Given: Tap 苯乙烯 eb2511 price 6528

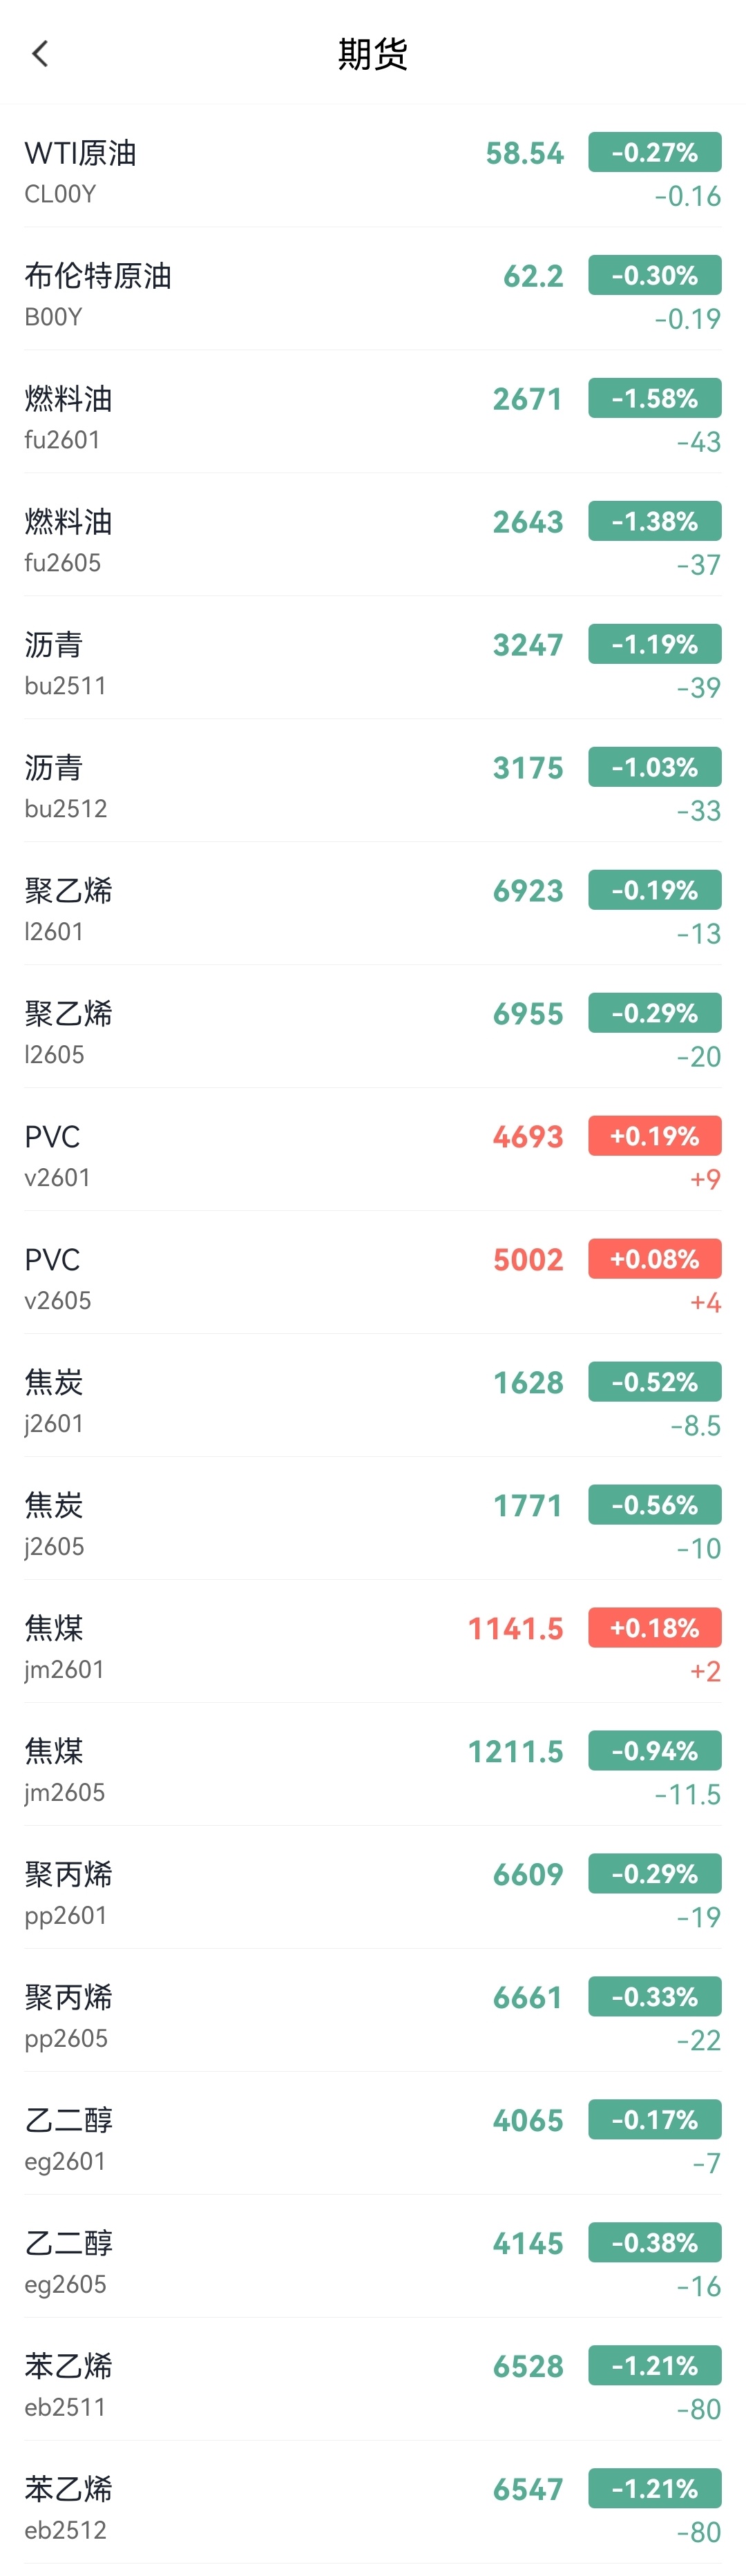Looking at the screenshot, I should click(528, 2366).
